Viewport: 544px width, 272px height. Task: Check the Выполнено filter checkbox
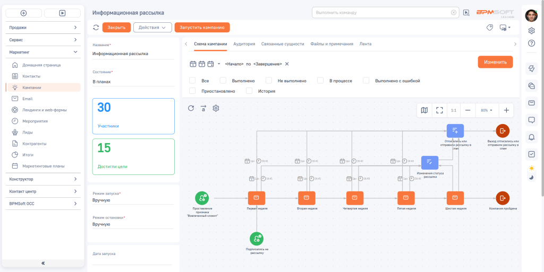223,81
